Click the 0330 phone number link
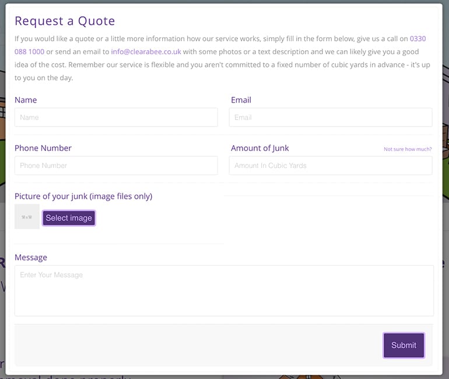The width and height of the screenshot is (449, 379). click(418, 39)
